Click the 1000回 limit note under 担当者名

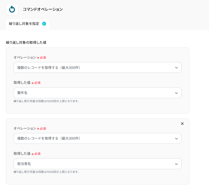[x=46, y=172]
